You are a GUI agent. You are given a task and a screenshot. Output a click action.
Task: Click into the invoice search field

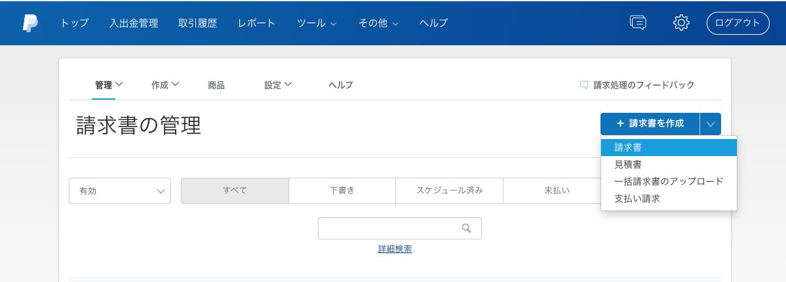pos(390,228)
